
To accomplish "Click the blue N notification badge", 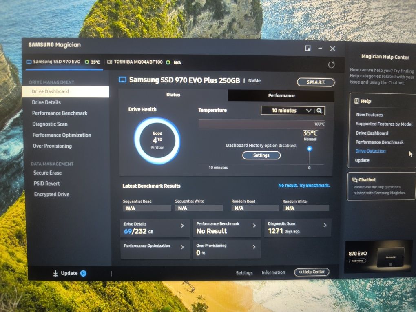I will (x=83, y=273).
